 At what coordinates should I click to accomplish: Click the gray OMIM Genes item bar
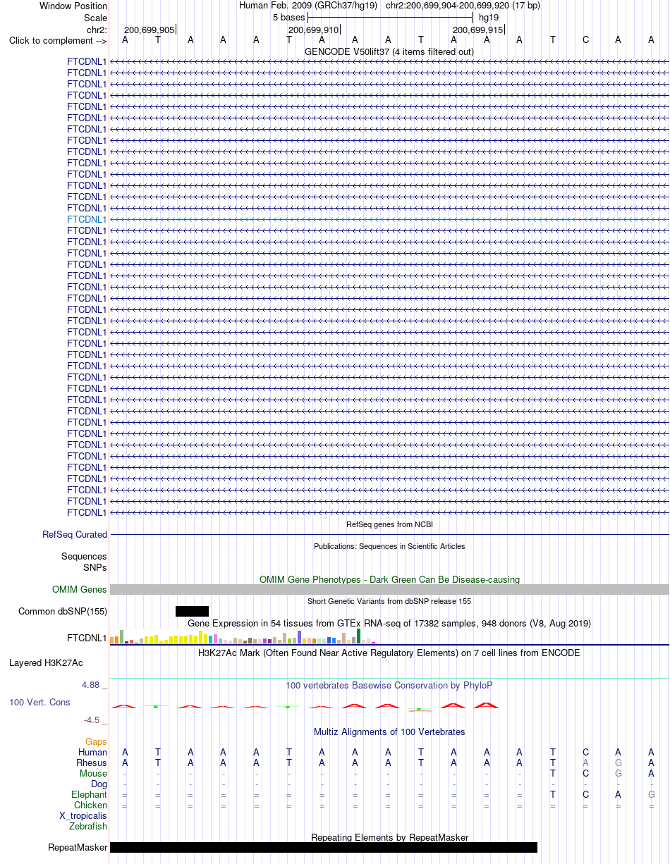click(x=389, y=589)
